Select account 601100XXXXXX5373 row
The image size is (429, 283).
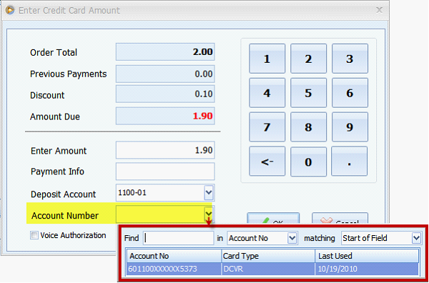pos(273,269)
